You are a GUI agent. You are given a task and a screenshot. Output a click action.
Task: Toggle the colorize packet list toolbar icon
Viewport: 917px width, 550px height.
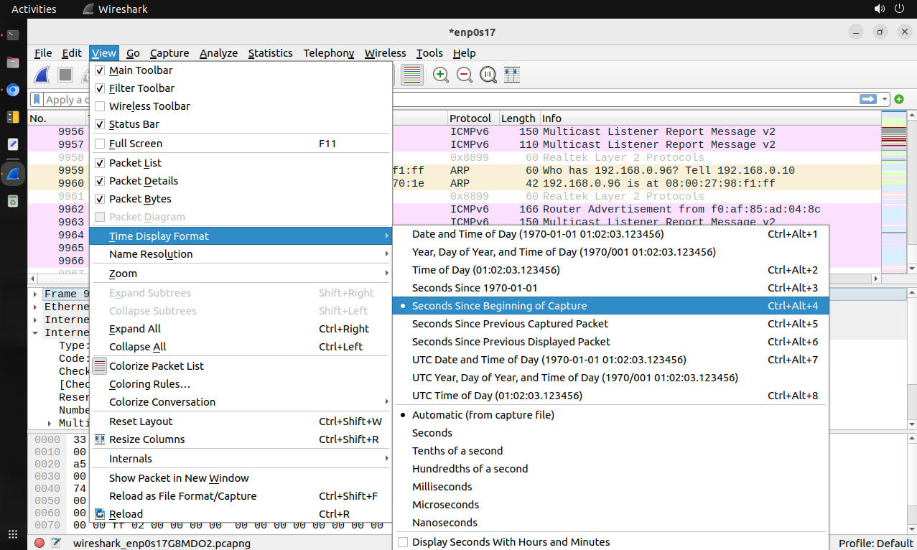pos(411,75)
